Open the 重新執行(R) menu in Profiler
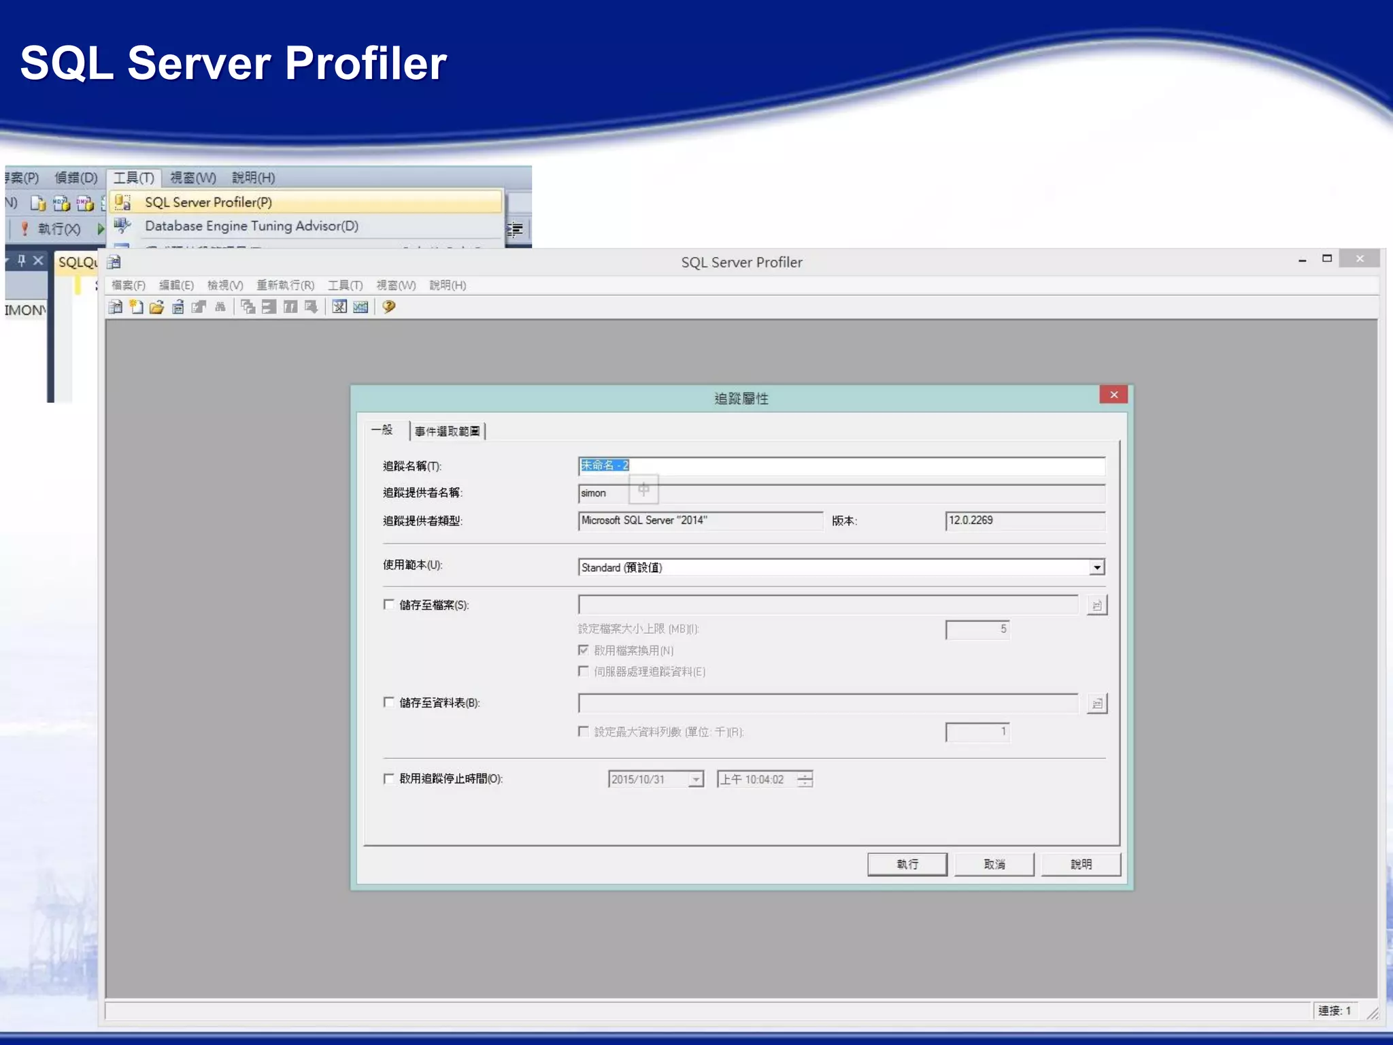Screen dimensions: 1393x1045 click(286, 285)
